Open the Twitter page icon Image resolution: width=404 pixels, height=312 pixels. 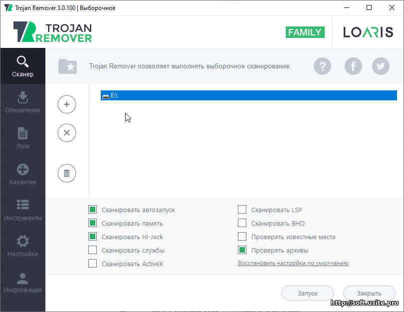[x=381, y=66]
